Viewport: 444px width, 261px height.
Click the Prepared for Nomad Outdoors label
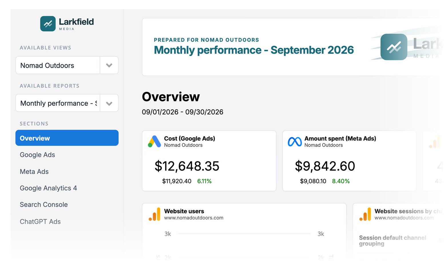(206, 40)
